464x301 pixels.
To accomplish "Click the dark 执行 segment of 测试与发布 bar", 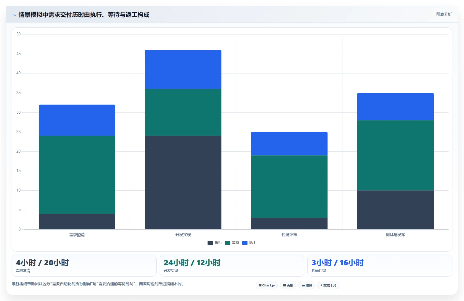I will 395,210.
